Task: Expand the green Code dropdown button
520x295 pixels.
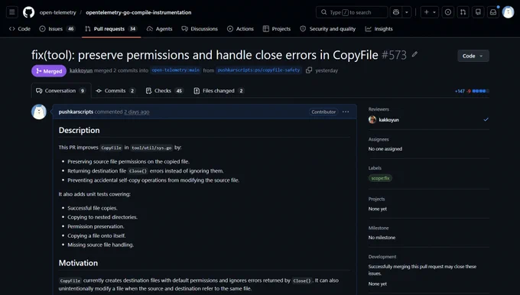Action: [473, 56]
